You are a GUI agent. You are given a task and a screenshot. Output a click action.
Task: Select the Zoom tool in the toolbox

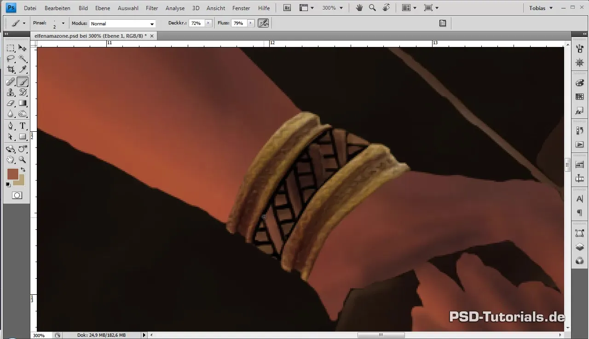(x=22, y=160)
